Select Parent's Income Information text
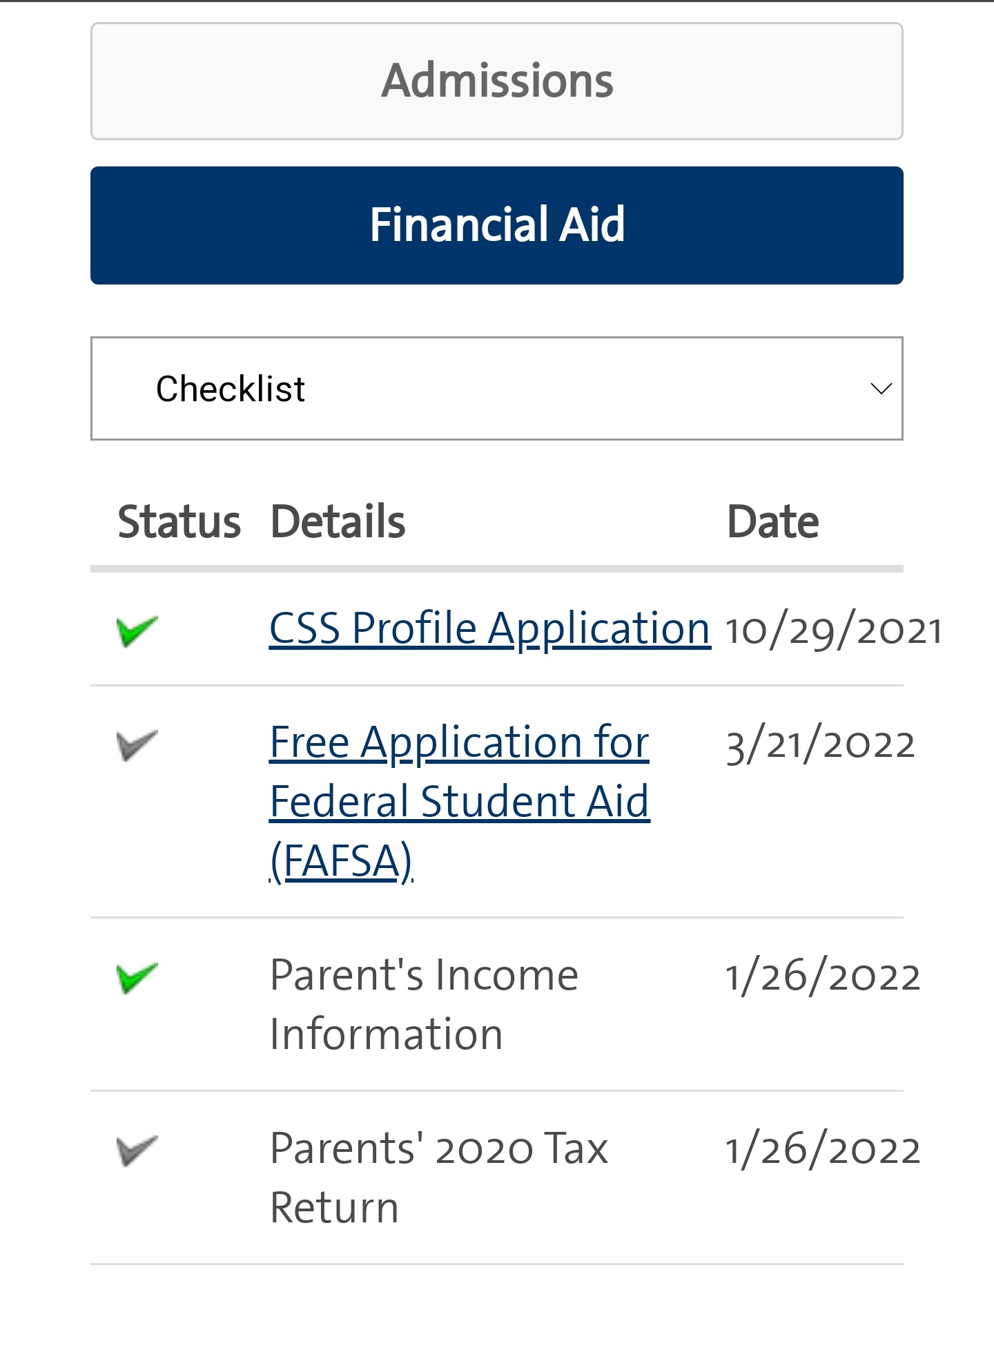The image size is (994, 1357). coord(423,1004)
